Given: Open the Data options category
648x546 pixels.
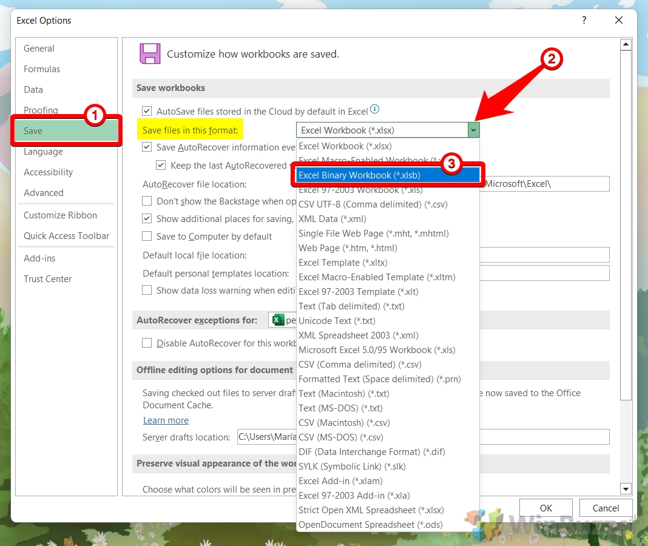Looking at the screenshot, I should (x=66, y=90).
